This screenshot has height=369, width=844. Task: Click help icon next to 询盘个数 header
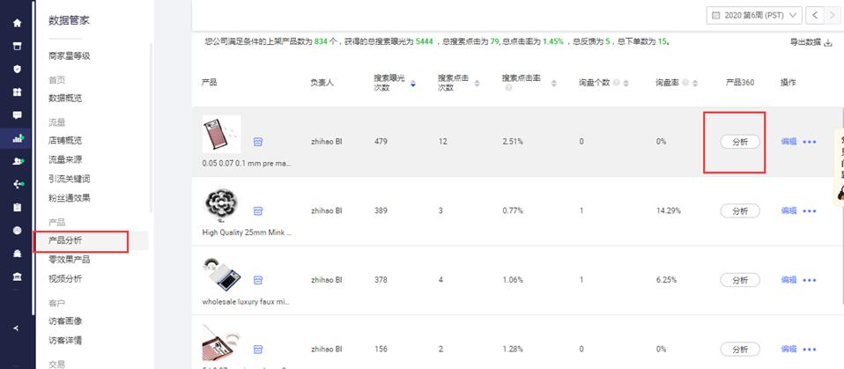coord(617,83)
